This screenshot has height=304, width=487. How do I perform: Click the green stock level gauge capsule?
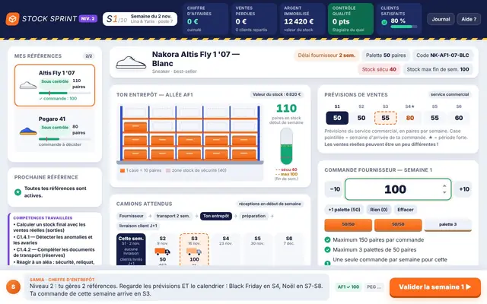[x=286, y=146]
